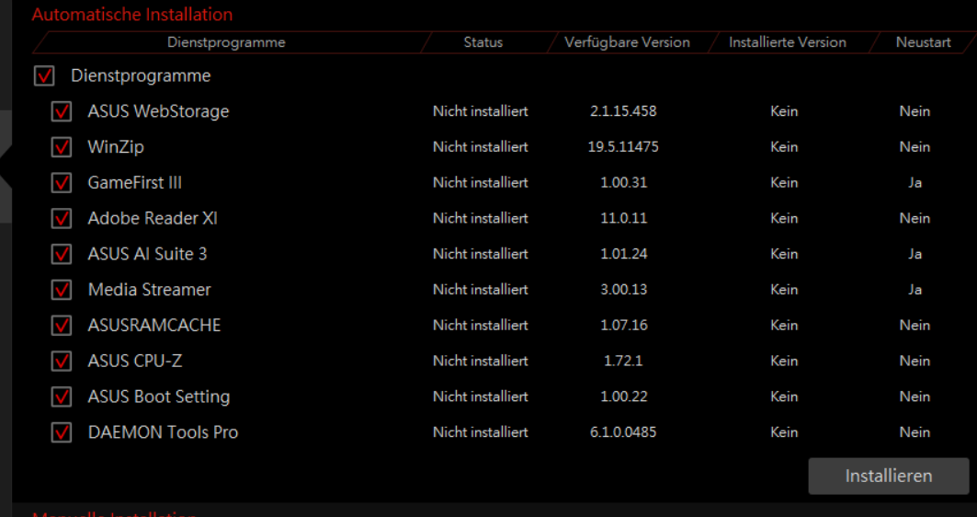Toggle GameFirst III checkbox

click(x=61, y=183)
